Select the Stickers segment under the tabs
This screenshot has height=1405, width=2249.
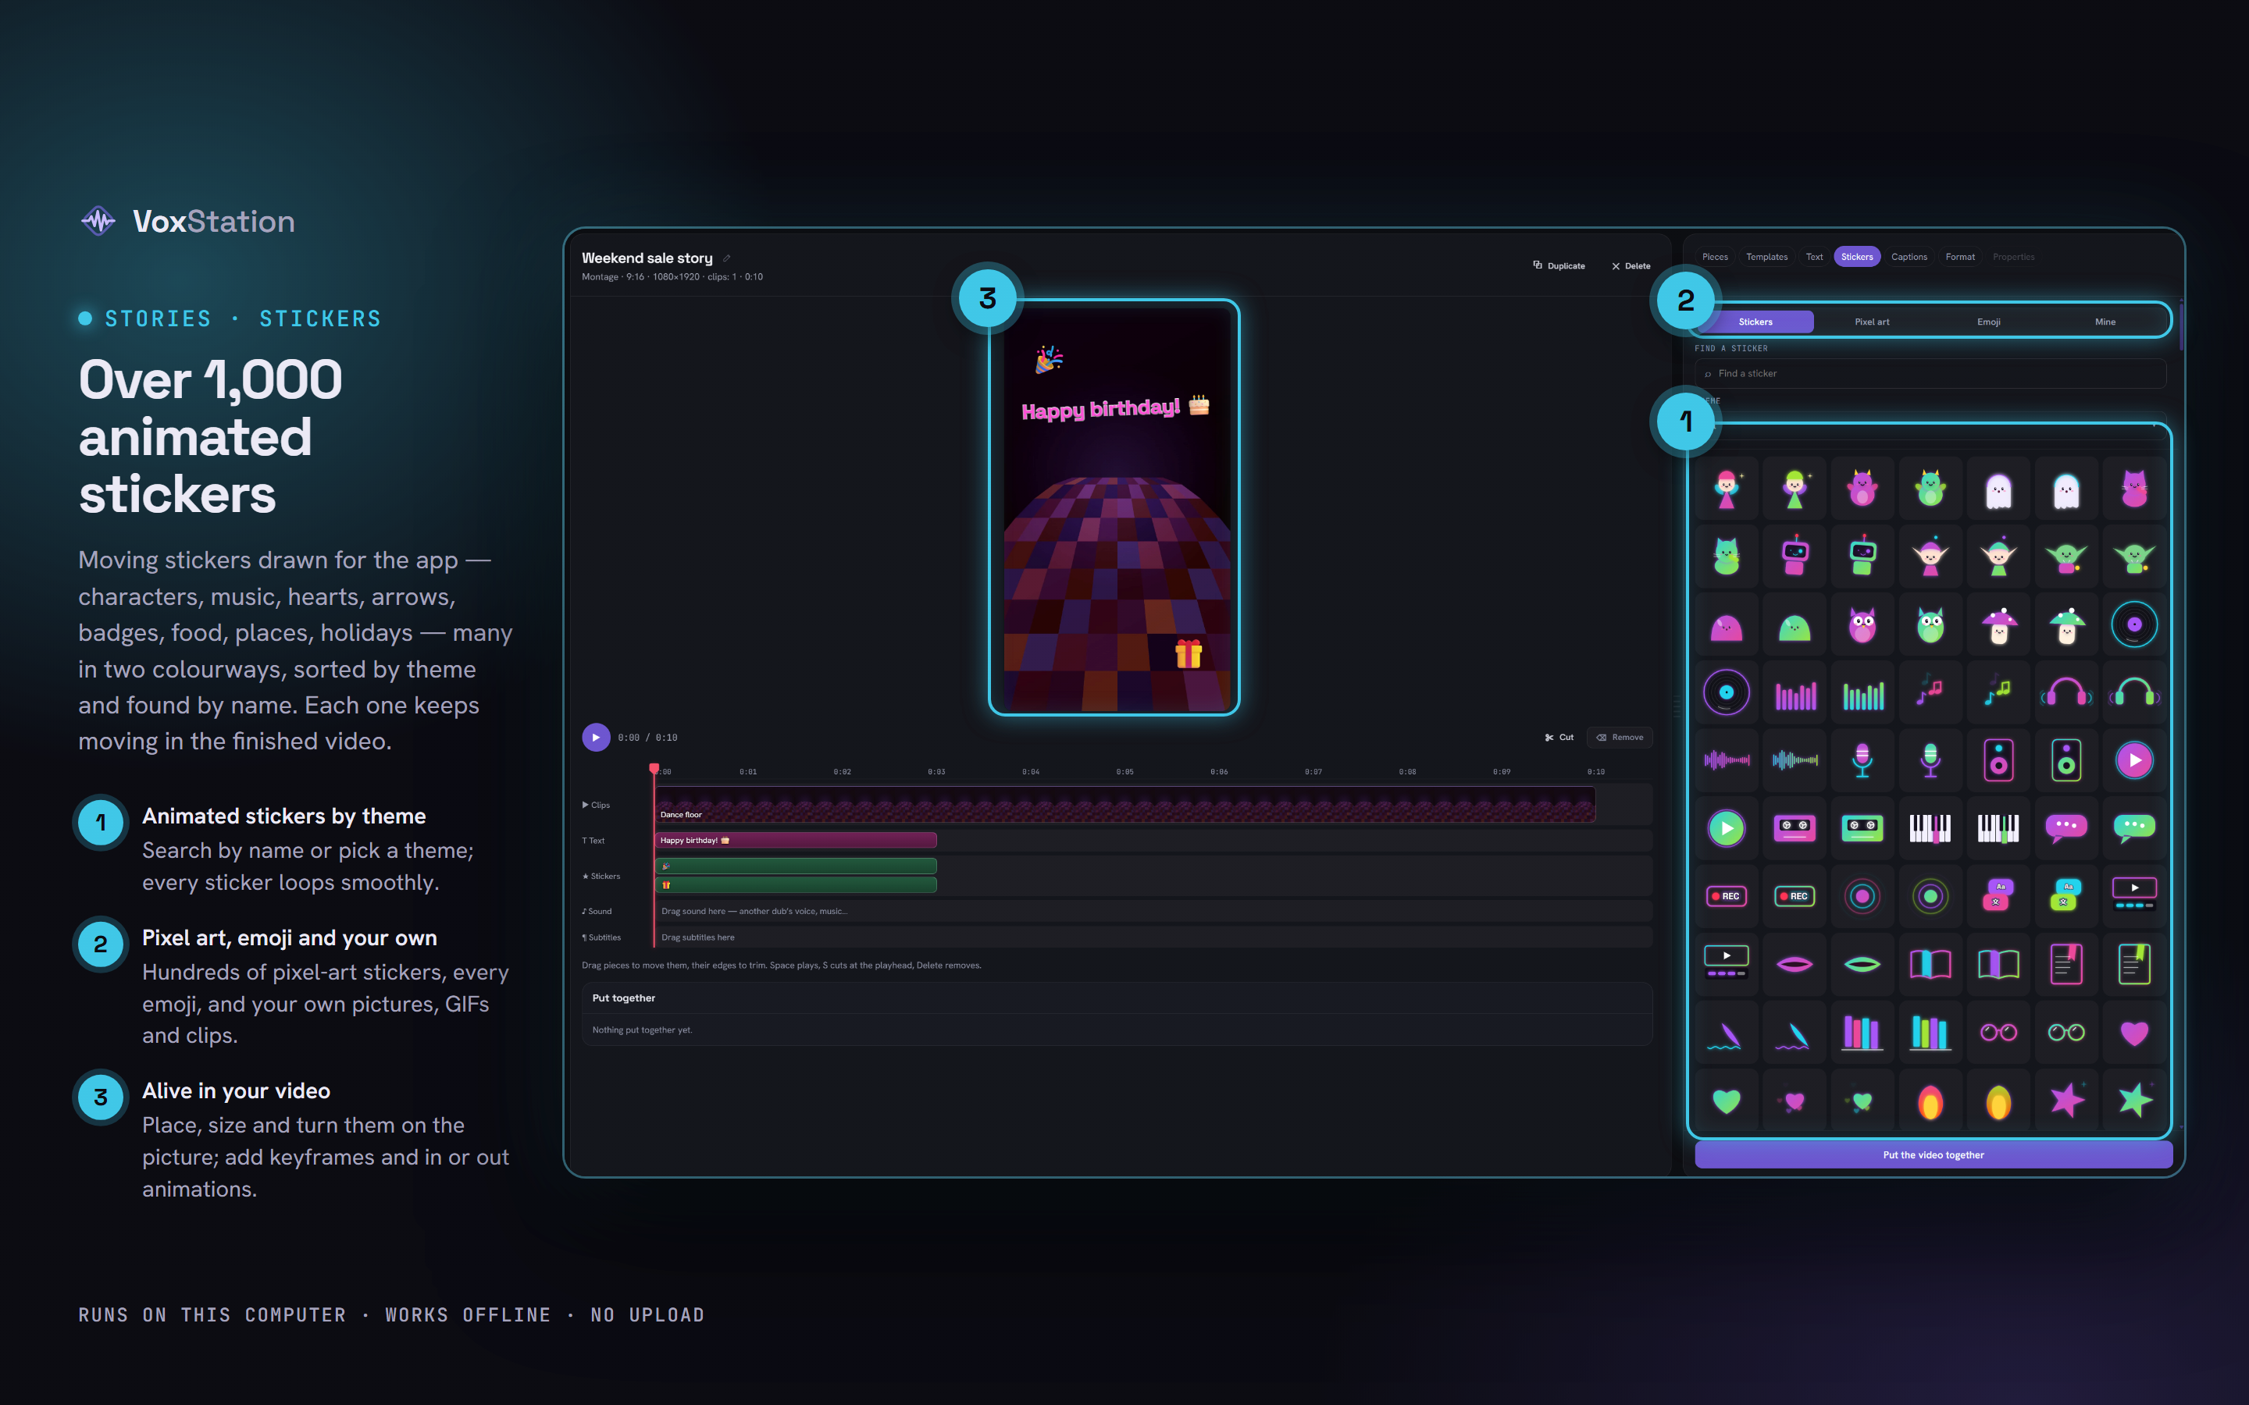(x=1755, y=322)
